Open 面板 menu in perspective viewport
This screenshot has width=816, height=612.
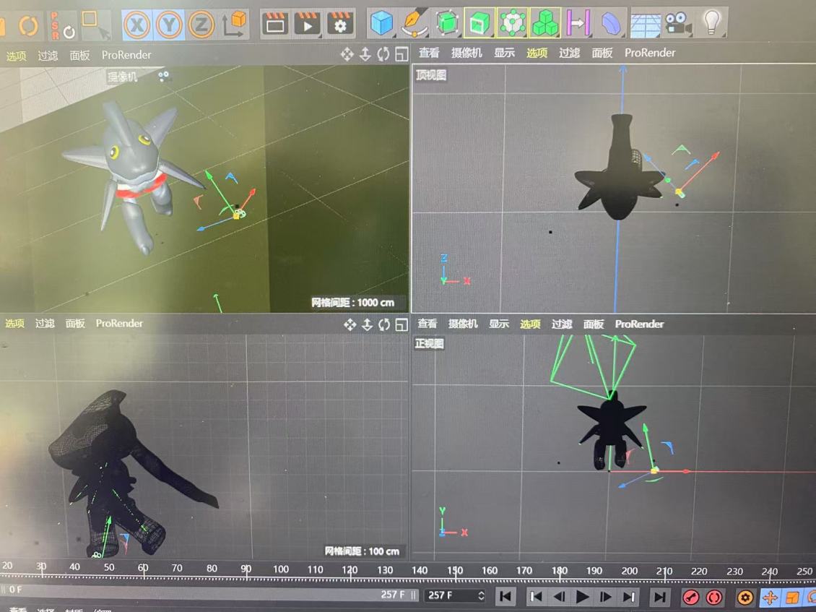pyautogui.click(x=79, y=55)
